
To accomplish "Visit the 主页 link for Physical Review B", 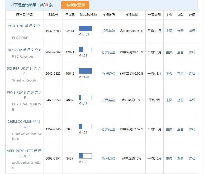I will click(169, 100).
